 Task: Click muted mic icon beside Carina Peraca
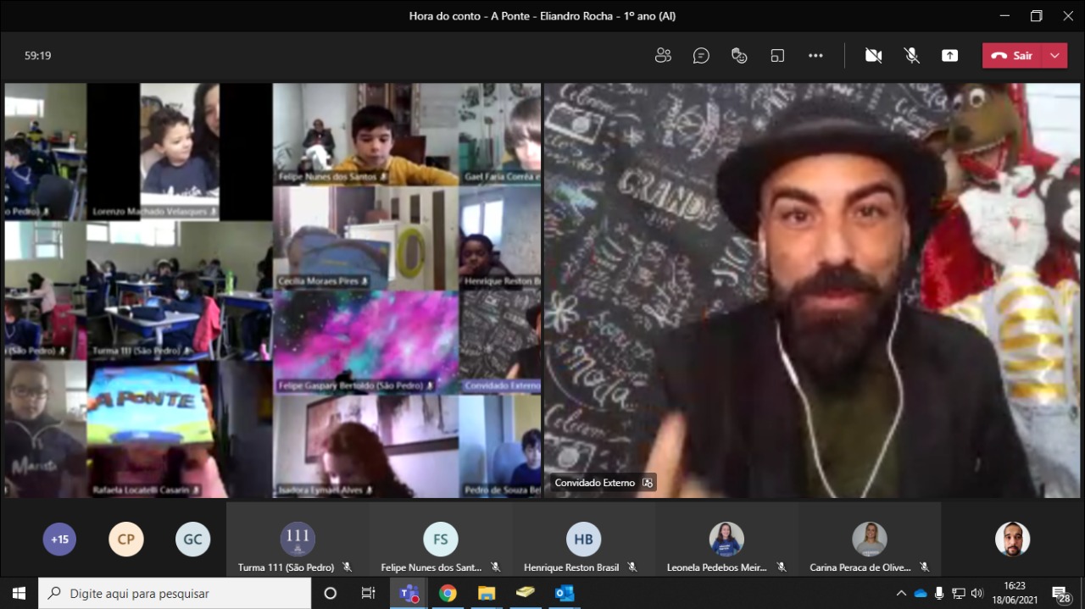point(924,567)
